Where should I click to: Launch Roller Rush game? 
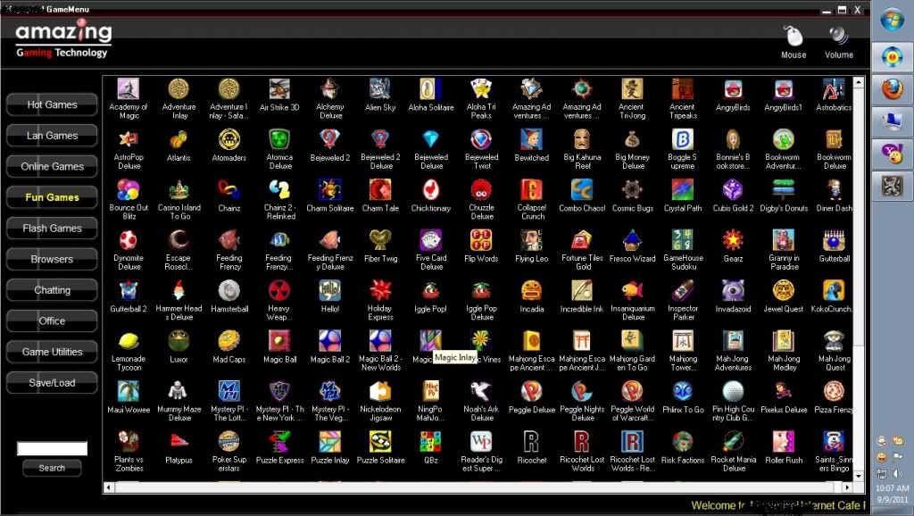(784, 442)
